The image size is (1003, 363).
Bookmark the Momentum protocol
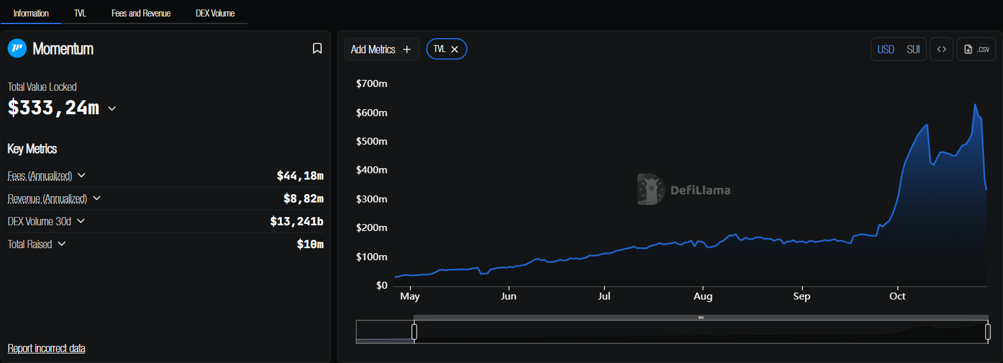317,49
